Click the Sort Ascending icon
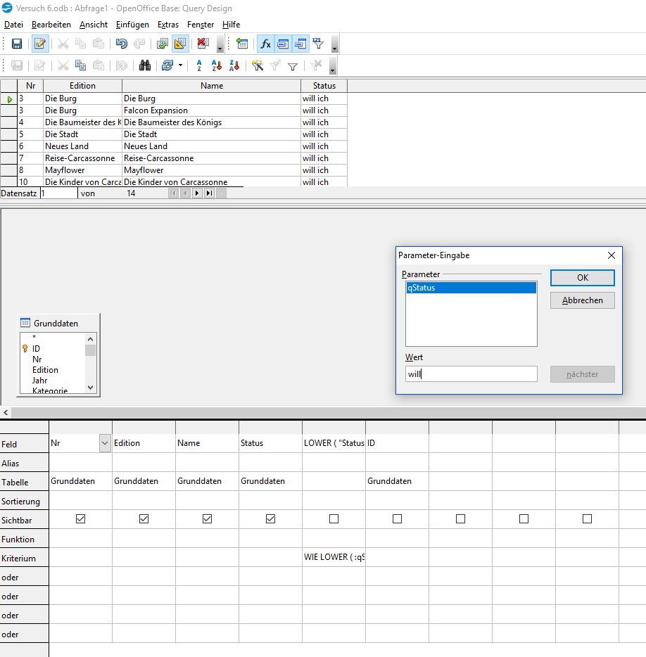 [217, 65]
